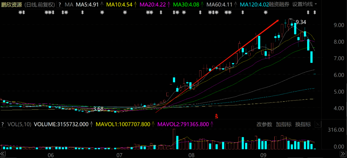
Task: Open the (日线,前复权) period selector
Action: (39, 4)
